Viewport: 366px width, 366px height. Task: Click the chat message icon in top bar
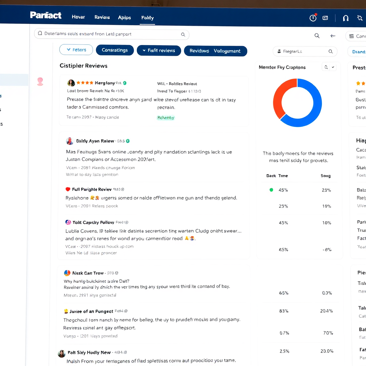point(325,18)
